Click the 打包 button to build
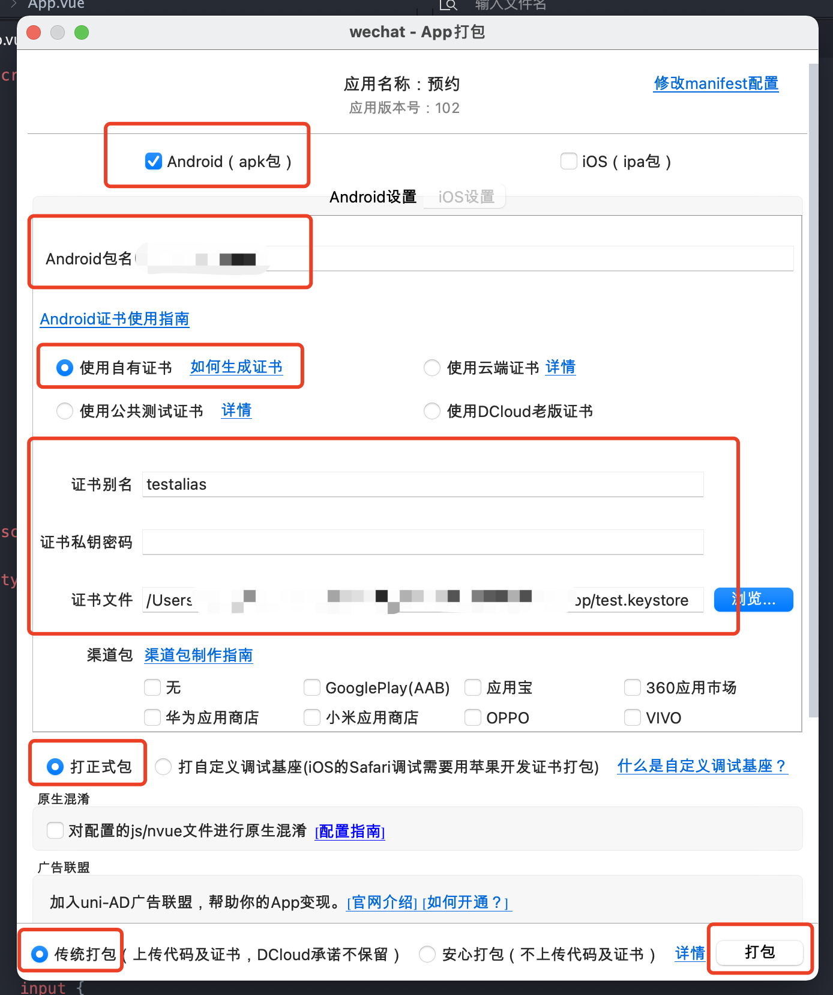The image size is (833, 995). pos(759,952)
